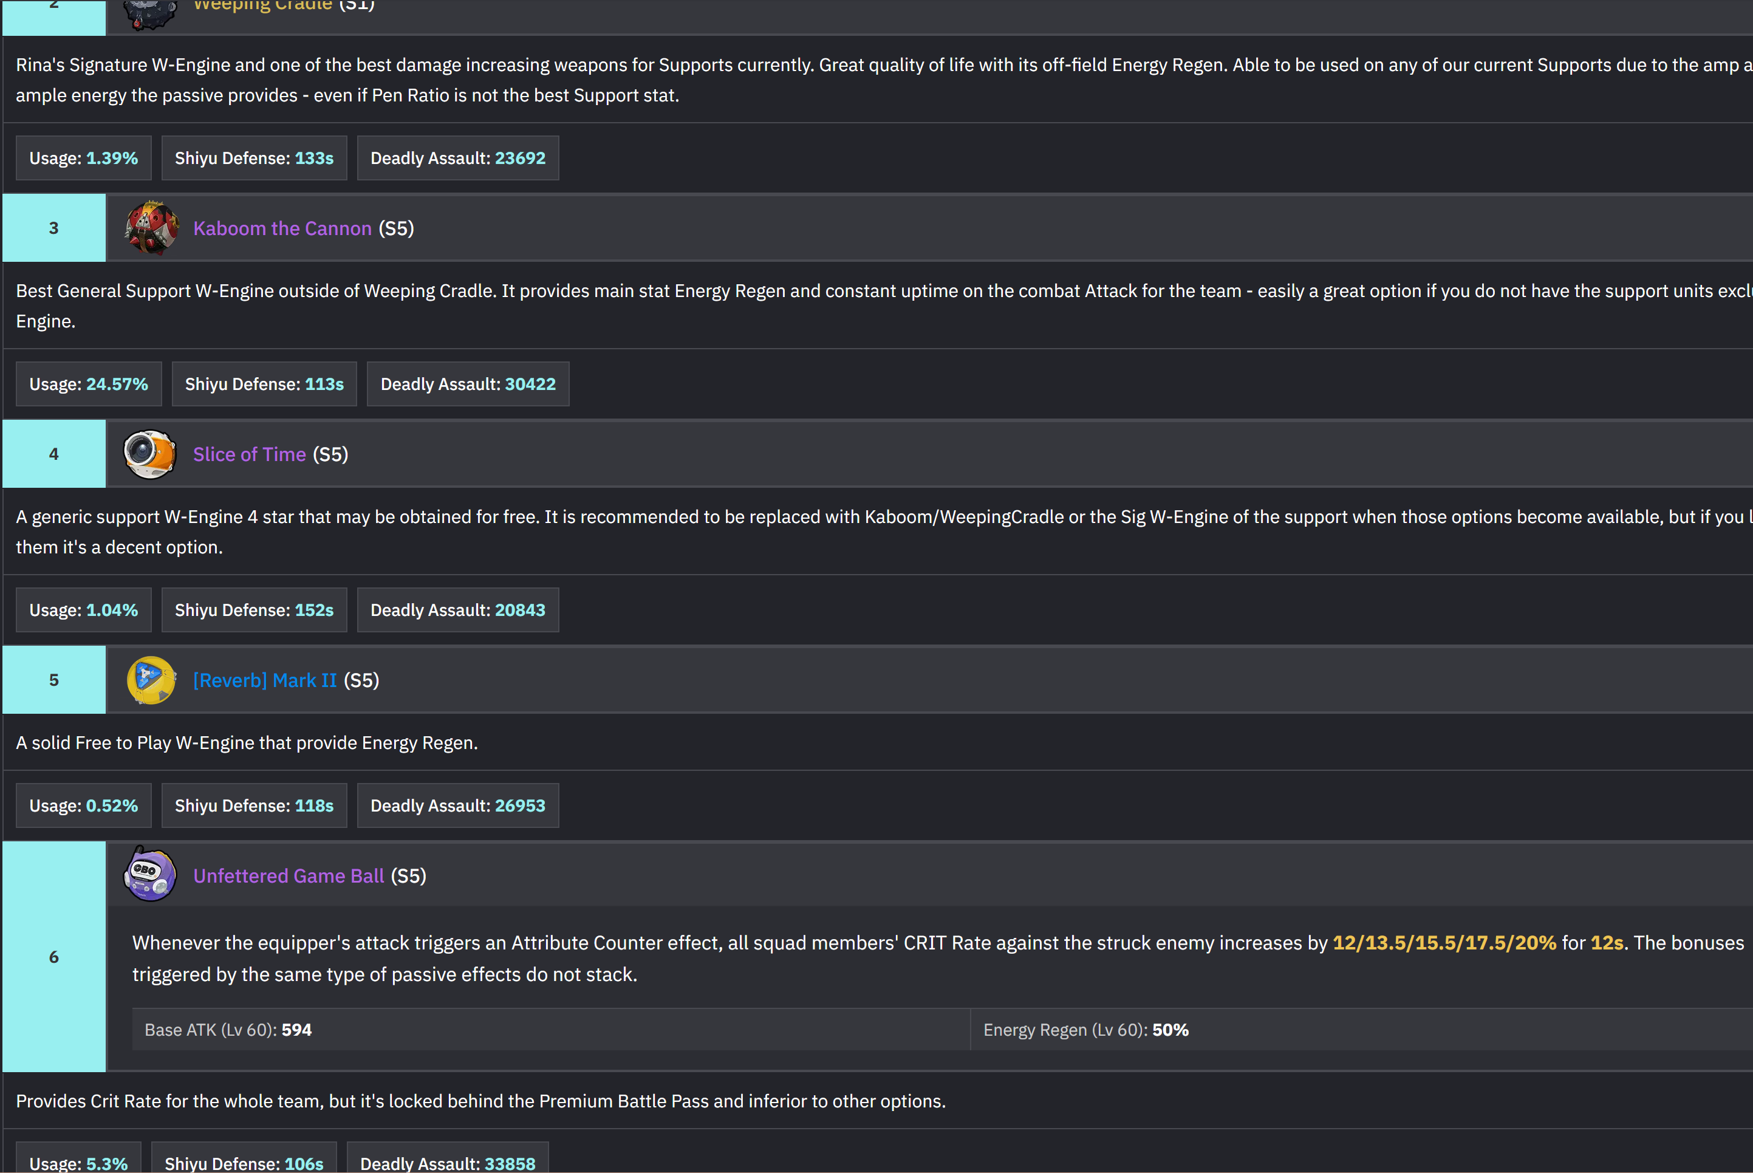This screenshot has width=1753, height=1173.
Task: Click the Deadly Assault 30422 stat box
Action: click(468, 384)
